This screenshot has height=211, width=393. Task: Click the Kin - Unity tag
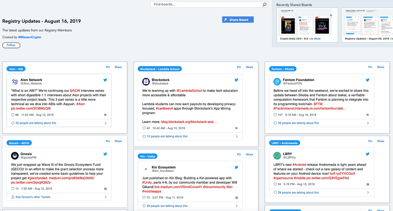coord(148,156)
